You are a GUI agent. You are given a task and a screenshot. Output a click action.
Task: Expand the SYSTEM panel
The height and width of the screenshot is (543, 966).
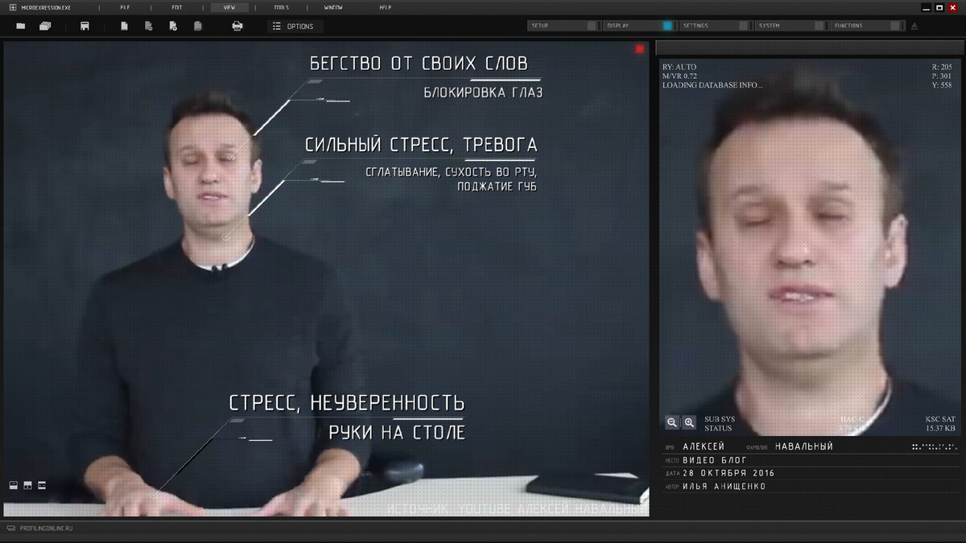[819, 25]
